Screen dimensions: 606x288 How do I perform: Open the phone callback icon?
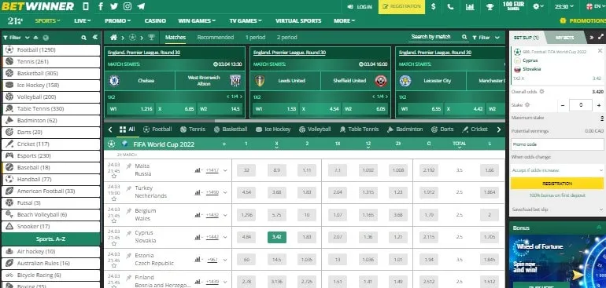(450, 6)
